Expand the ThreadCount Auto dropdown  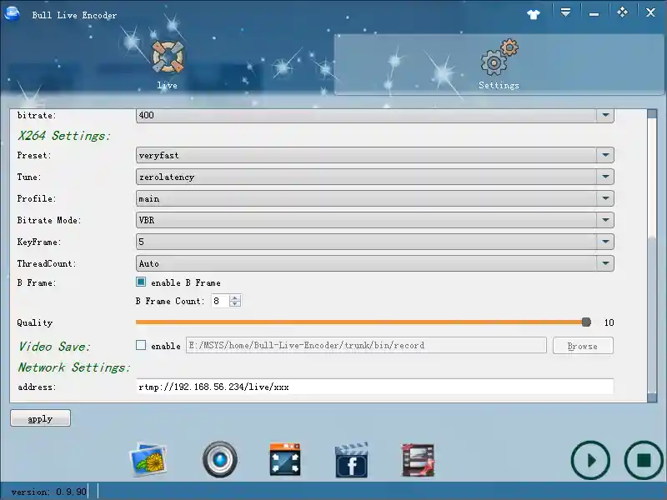(x=605, y=263)
